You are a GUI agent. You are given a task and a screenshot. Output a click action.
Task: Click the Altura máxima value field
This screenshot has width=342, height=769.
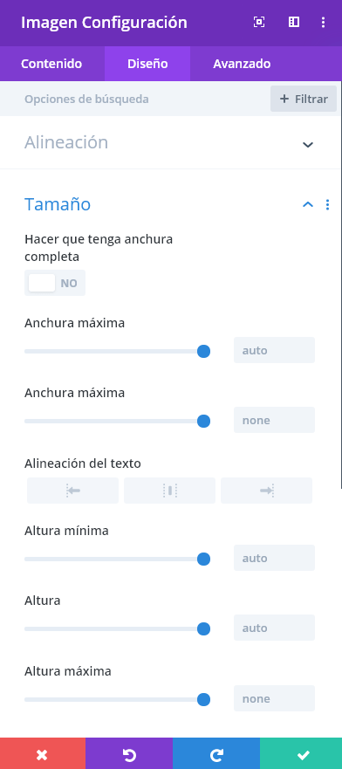pos(274,698)
